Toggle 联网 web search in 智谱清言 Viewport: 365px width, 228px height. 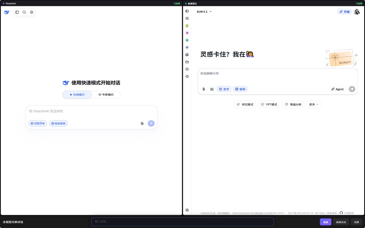coord(240,89)
